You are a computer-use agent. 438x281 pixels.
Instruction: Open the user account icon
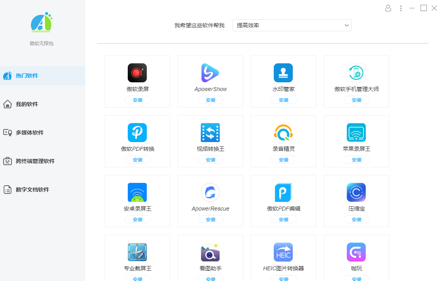(x=388, y=8)
